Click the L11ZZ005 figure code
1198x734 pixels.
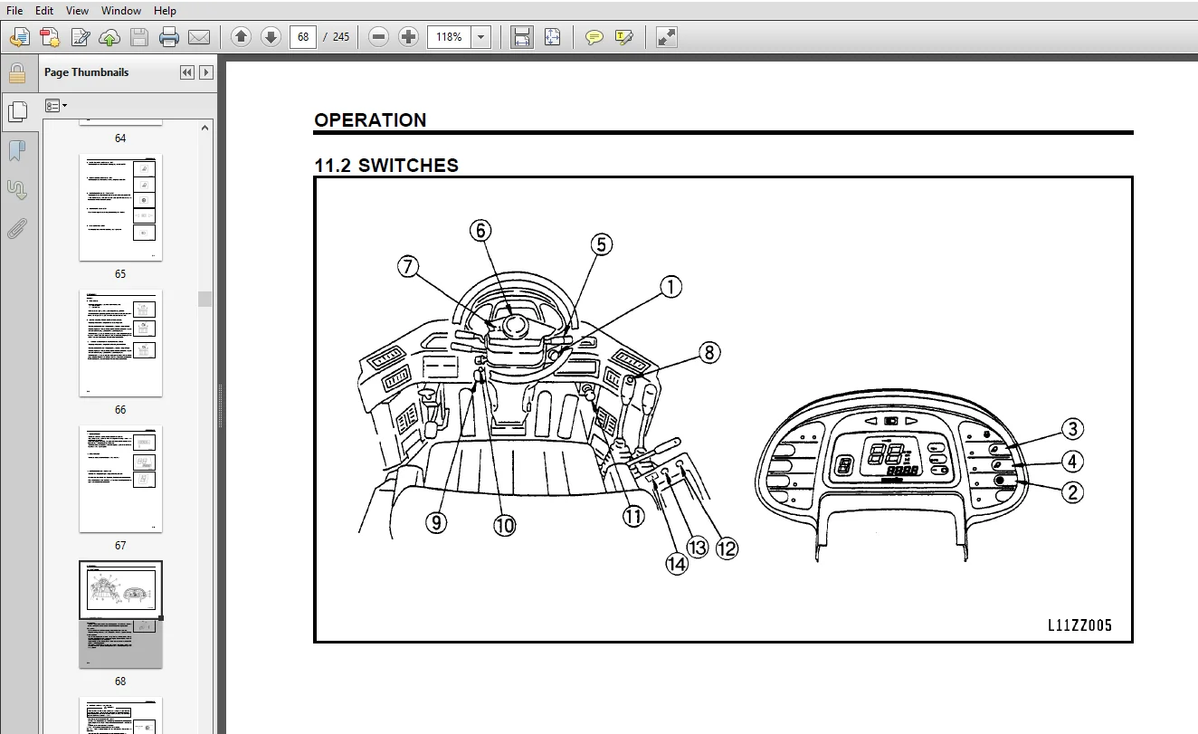[x=1079, y=625]
